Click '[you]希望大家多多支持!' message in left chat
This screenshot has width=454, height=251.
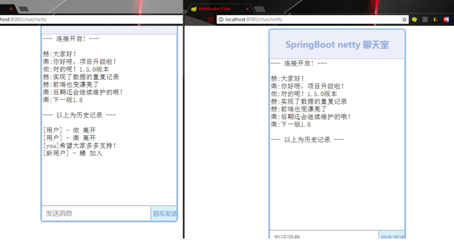[80, 146]
